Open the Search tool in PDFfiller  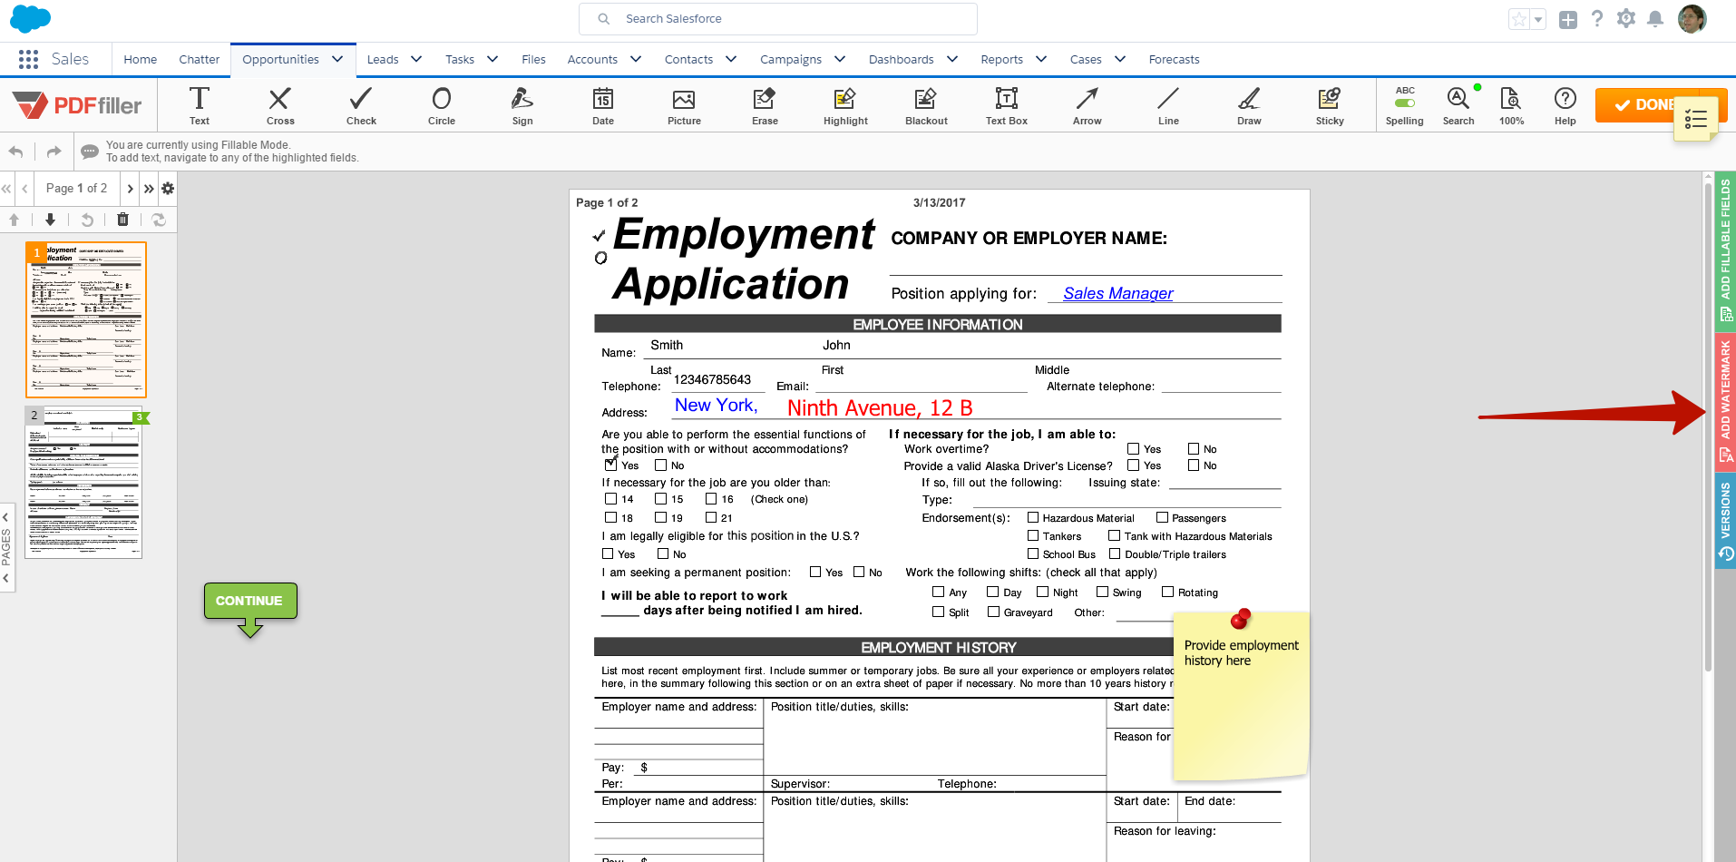click(x=1458, y=105)
